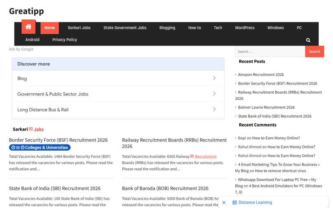The image size is (333, 208).
Task: Open Balmer Lawrie Recruitment 2026 post
Action: click(x=266, y=107)
